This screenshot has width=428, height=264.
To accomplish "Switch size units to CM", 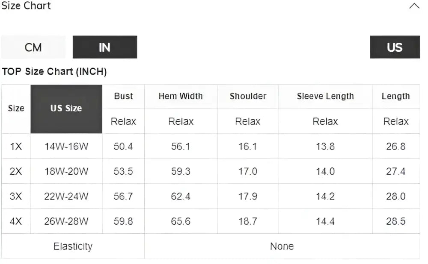I will tap(33, 47).
